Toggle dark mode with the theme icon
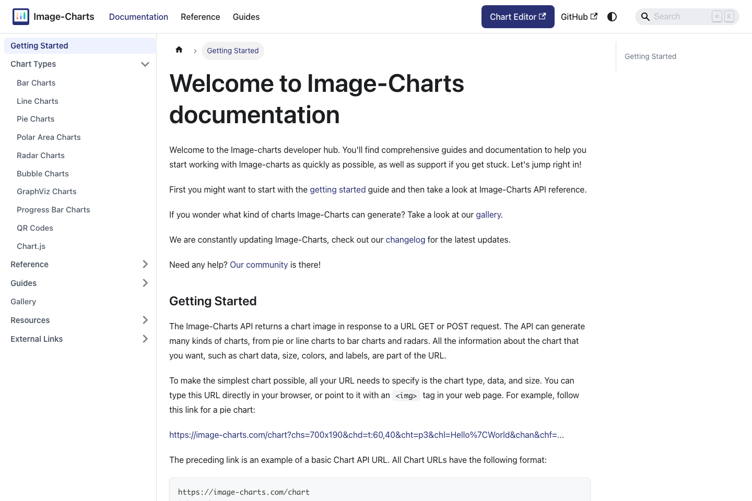 coord(612,16)
